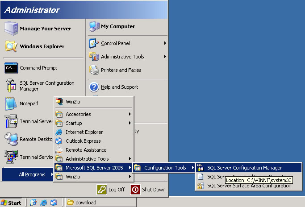Viewport: 305px width, 207px height.
Task: Click Outlook Express quick launch icon
Action: [x=54, y=203]
